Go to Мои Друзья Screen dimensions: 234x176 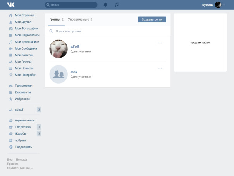[23, 22]
